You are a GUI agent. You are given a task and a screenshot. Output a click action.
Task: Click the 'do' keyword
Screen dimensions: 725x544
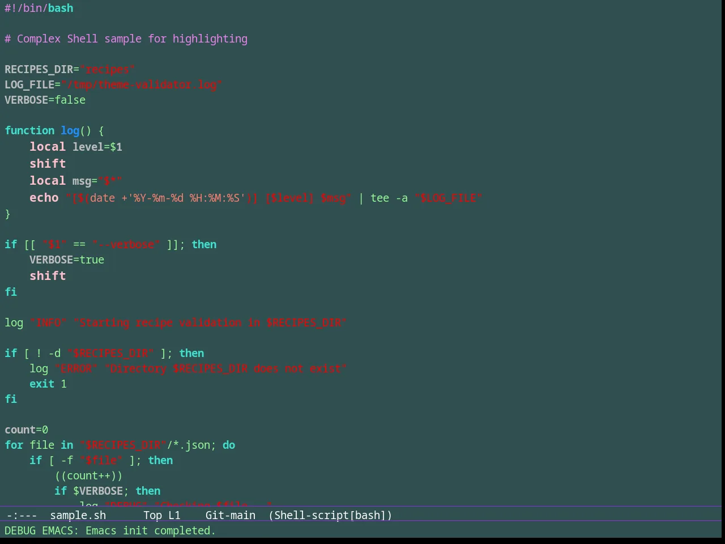pyautogui.click(x=229, y=445)
